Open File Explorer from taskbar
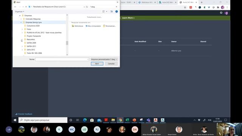This screenshot has width=242, height=136. click(113, 120)
